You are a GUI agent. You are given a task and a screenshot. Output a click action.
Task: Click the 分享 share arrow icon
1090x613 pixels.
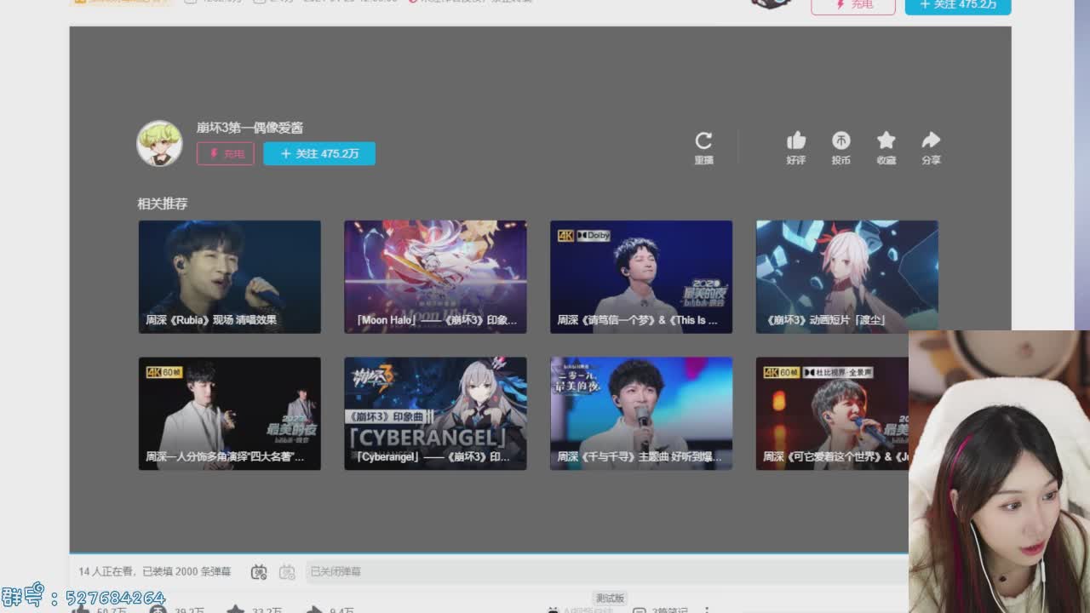click(931, 140)
